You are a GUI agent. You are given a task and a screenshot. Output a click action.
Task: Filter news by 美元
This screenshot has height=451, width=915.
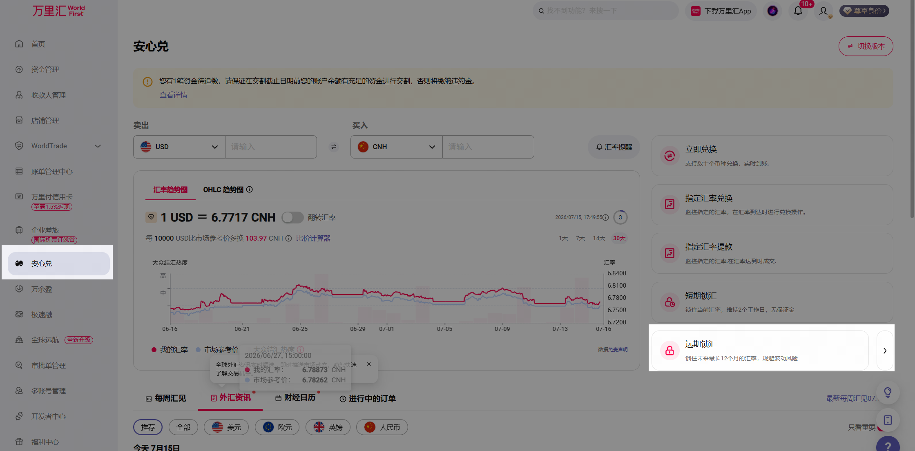point(226,427)
